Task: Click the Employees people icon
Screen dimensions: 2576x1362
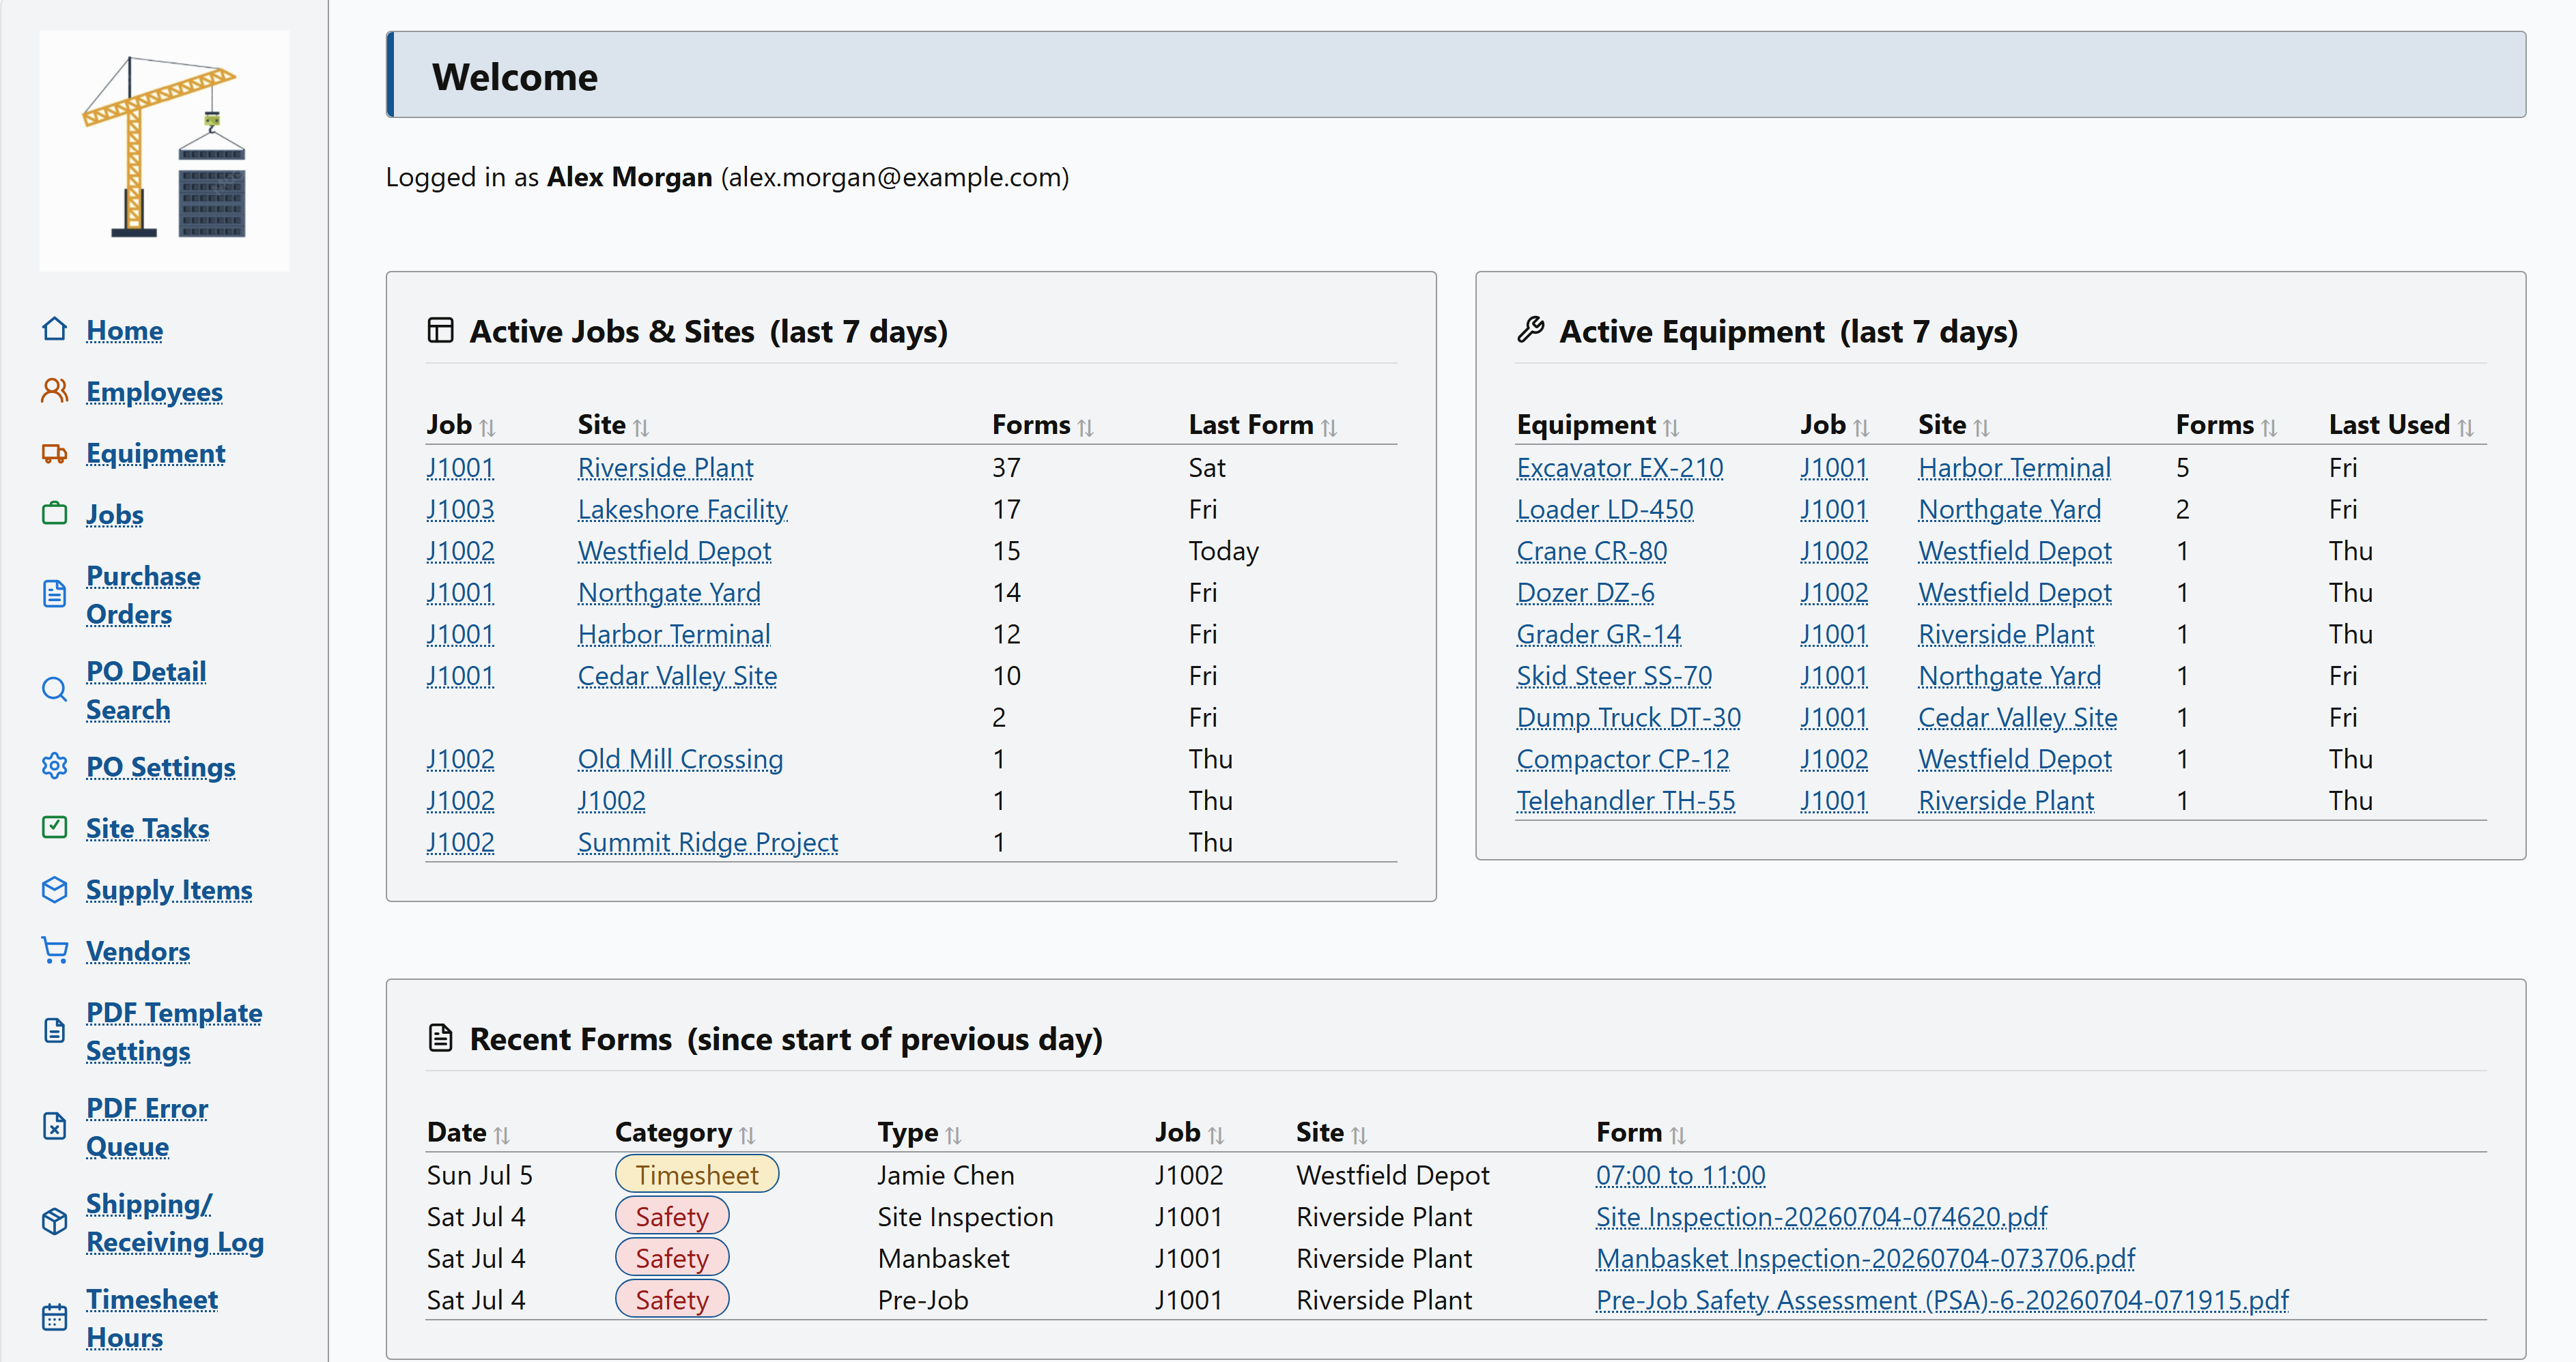Action: click(55, 391)
